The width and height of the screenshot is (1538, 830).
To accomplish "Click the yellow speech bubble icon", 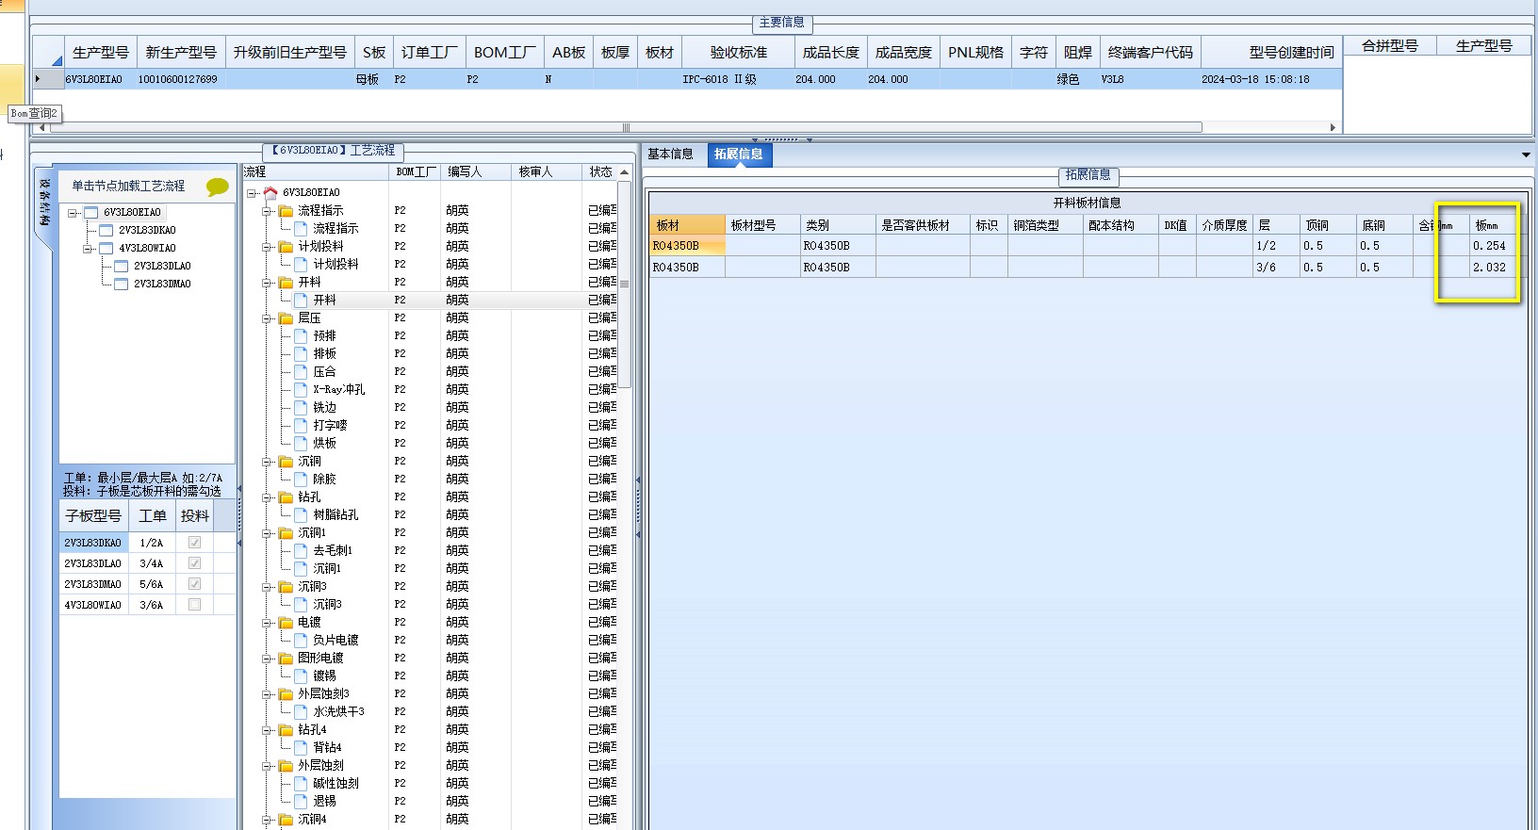I will [217, 187].
